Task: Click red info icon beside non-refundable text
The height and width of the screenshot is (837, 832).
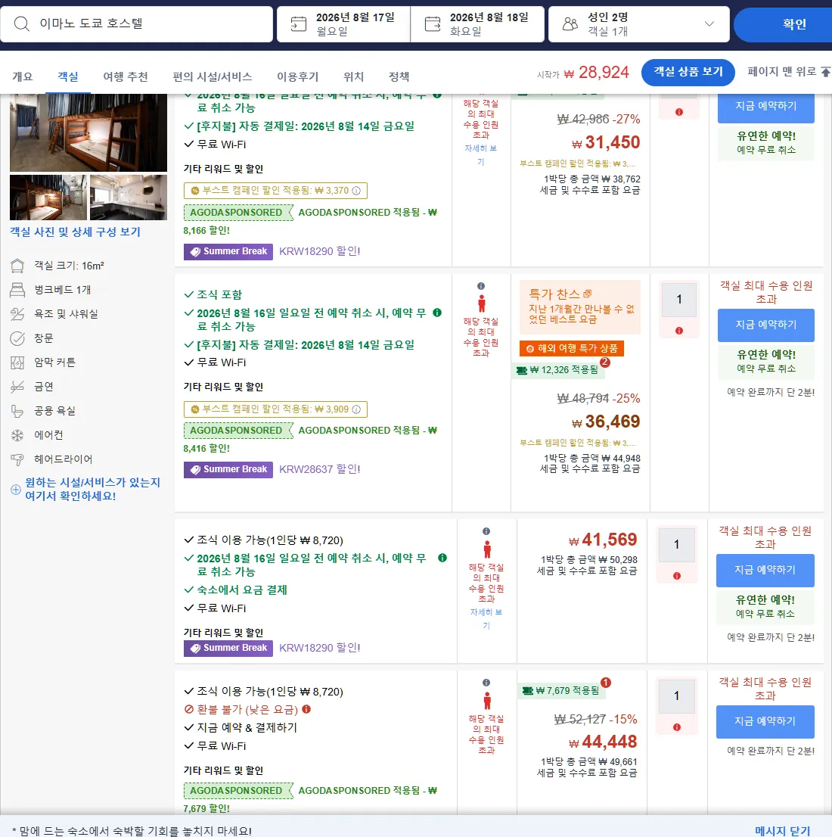Action: click(x=306, y=709)
